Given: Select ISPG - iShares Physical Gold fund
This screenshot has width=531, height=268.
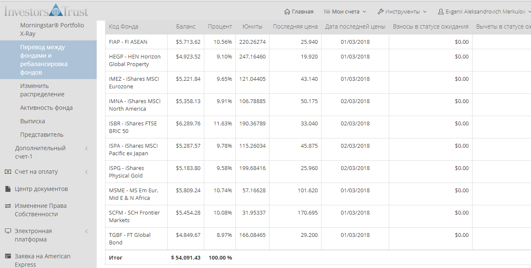Looking at the screenshot, I should [x=126, y=172].
